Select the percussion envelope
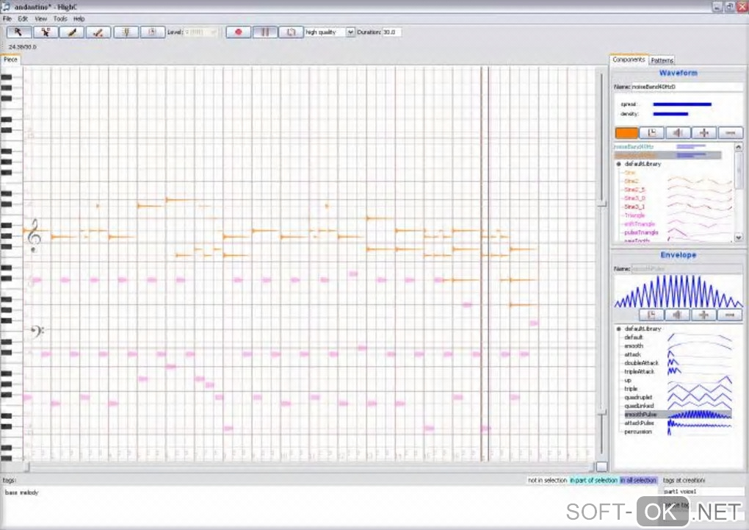This screenshot has width=749, height=530. (x=637, y=432)
